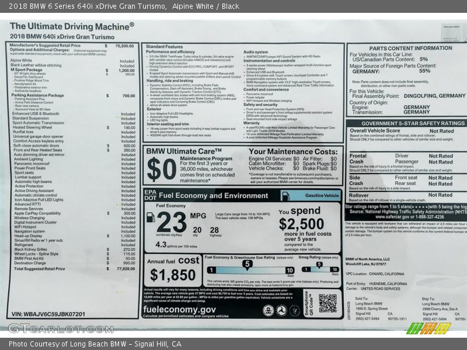Click the DOT seal icon near fueleconomy.gov

tap(281, 311)
